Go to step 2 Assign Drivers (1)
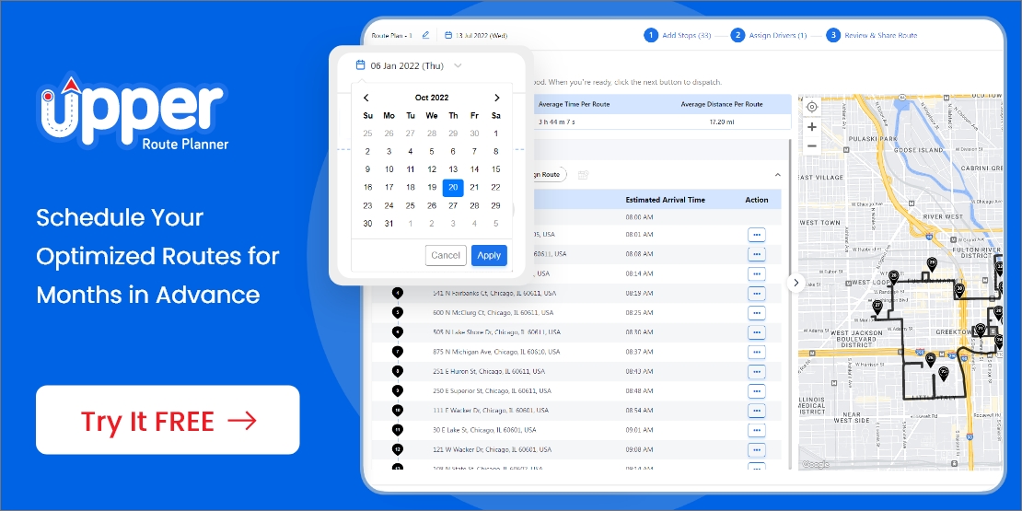The image size is (1022, 511). coord(769,35)
